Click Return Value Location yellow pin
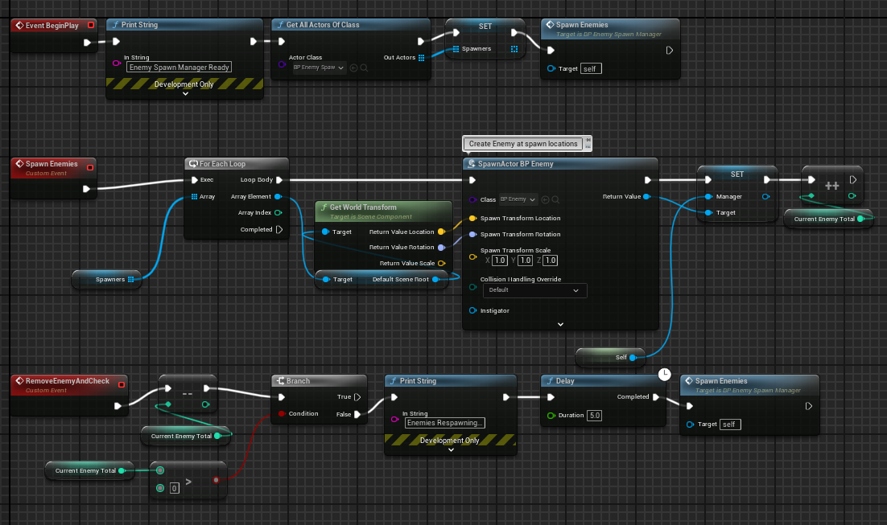This screenshot has width=887, height=525. pos(441,232)
